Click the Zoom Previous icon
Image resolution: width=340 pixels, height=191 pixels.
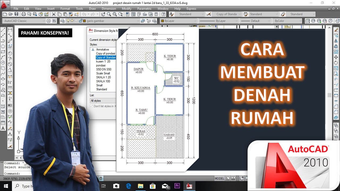pyautogui.click(x=121, y=14)
